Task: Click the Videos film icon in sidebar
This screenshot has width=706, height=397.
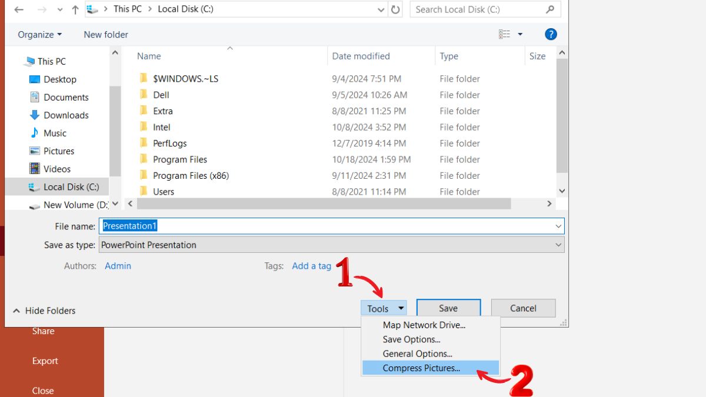Action: point(34,169)
